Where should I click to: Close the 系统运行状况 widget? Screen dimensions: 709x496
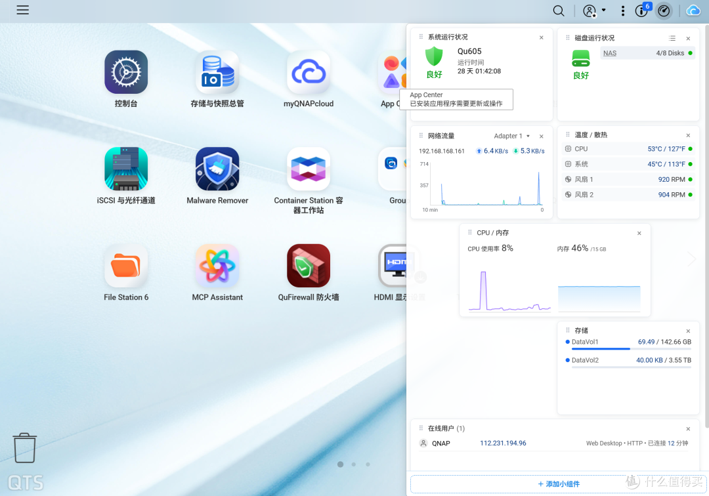point(541,37)
